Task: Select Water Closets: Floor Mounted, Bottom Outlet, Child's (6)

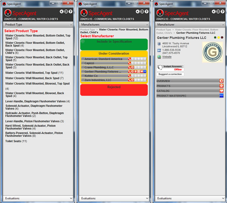Action: [35, 52]
